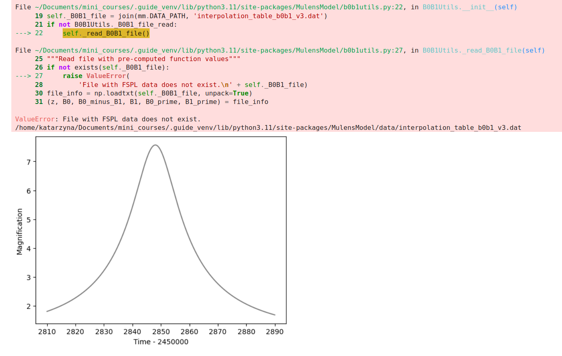Viewport: 562px width, 356px height.
Task: Click the docstring on line 25
Action: [x=144, y=59]
